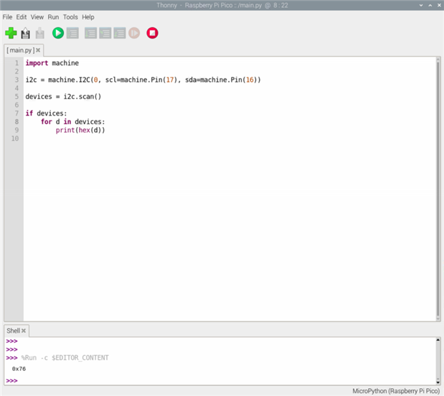Open the View menu
Screen dimensions: 444x396
pyautogui.click(x=37, y=16)
